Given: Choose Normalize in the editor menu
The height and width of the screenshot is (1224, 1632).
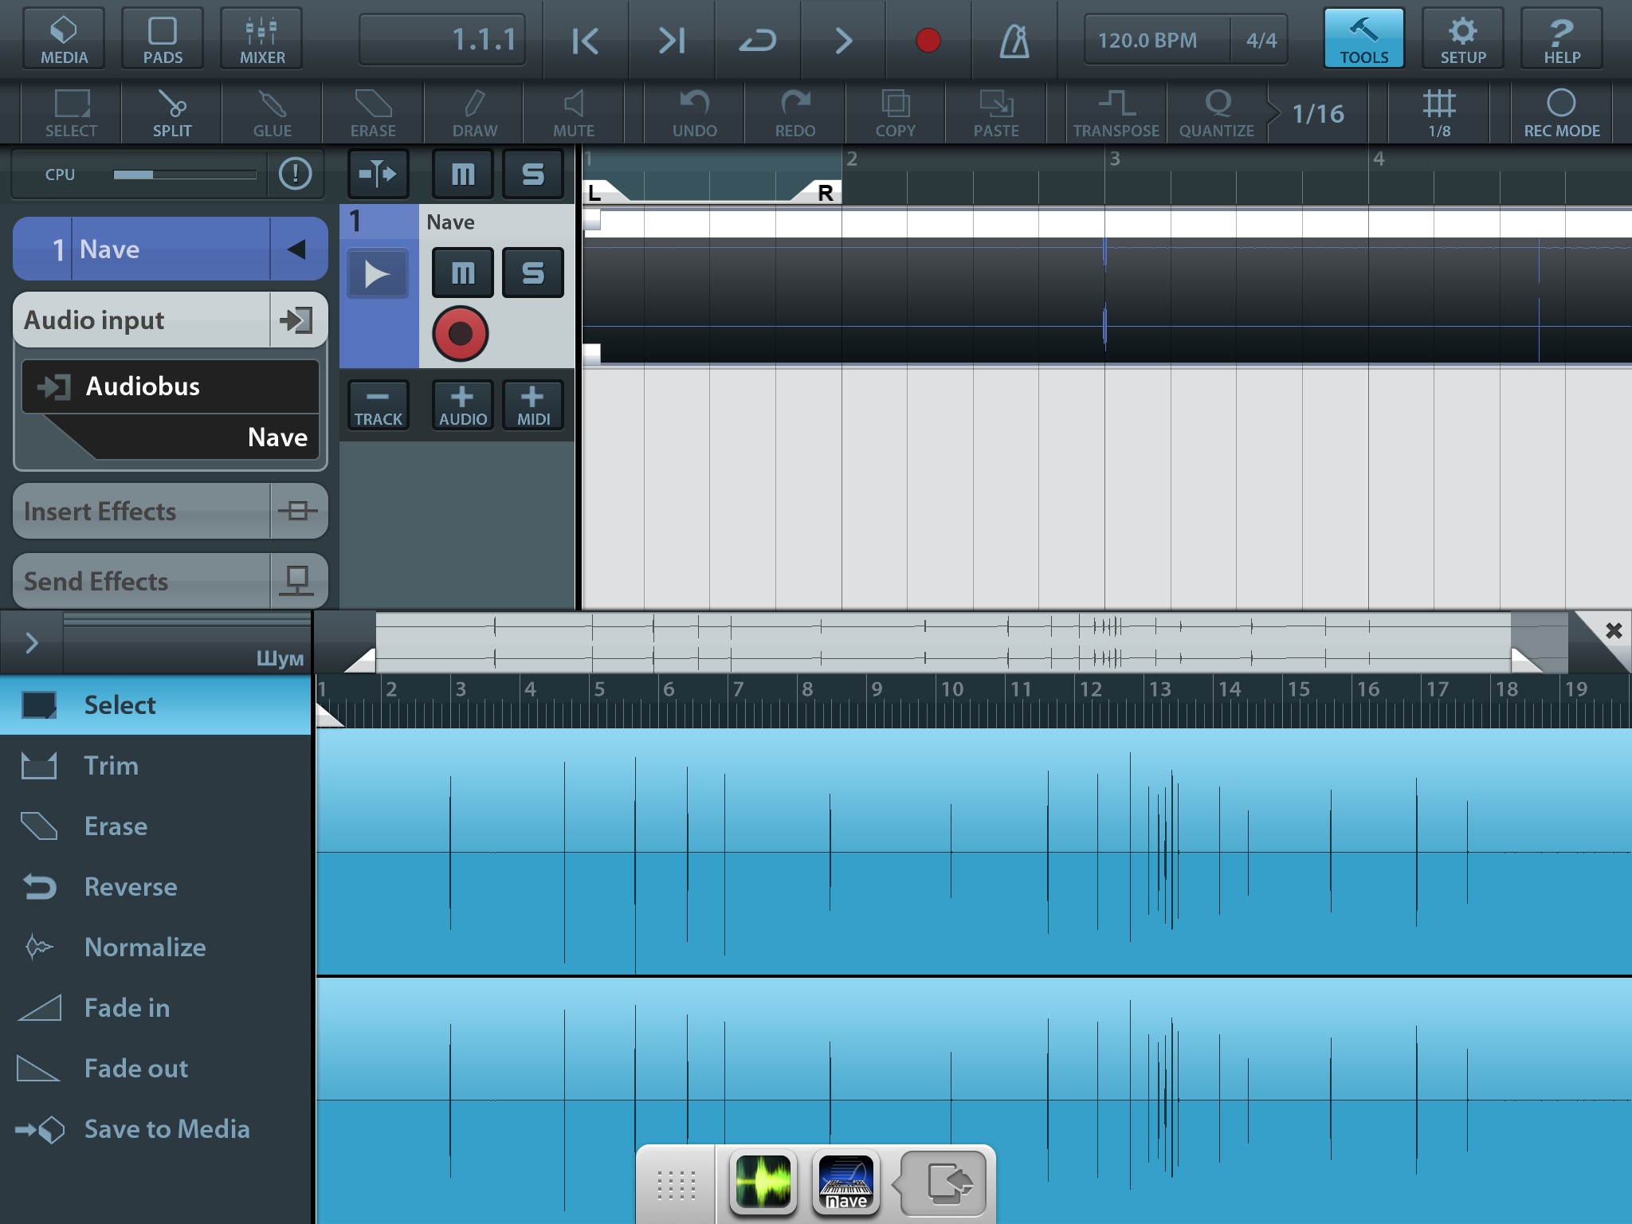Looking at the screenshot, I should [x=155, y=947].
